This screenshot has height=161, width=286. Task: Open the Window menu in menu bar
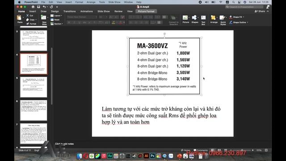point(128,2)
